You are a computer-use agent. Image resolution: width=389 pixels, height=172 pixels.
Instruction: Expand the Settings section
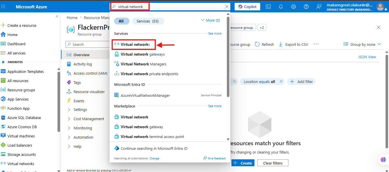[x=77, y=109]
